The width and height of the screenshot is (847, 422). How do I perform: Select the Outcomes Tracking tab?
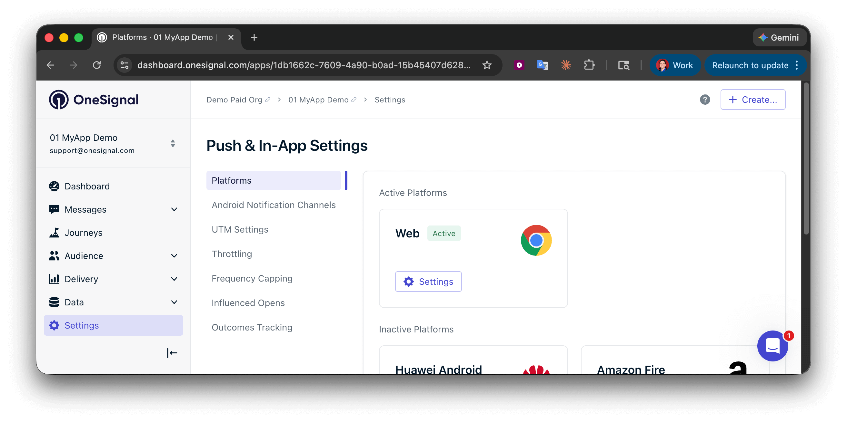(x=252, y=327)
